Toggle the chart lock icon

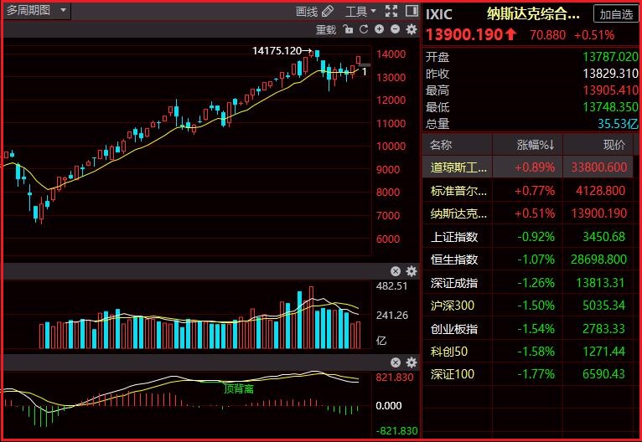[348, 29]
